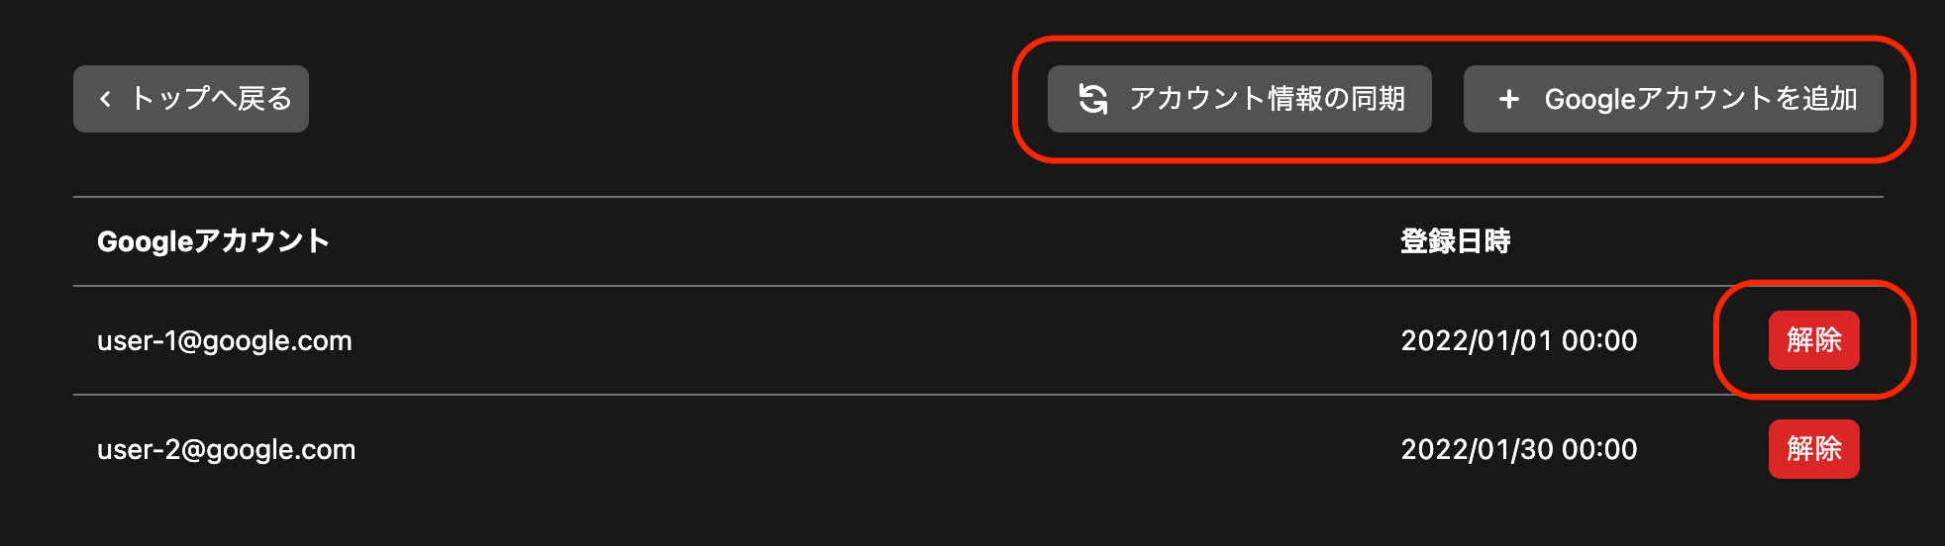1945x546 pixels.
Task: Add account with Googleアカウントを追加 button
Action: point(1674,99)
